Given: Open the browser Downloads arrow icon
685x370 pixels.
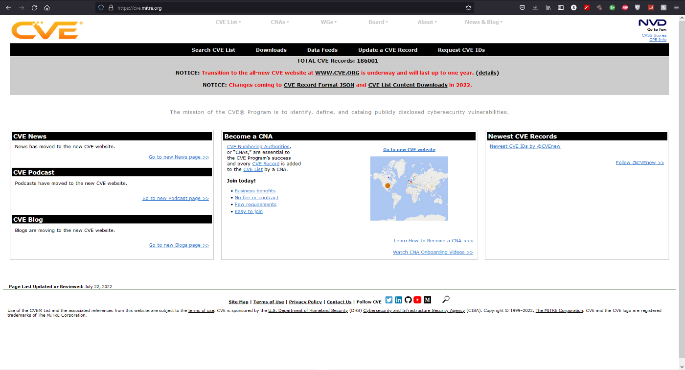Looking at the screenshot, I should [x=535, y=8].
